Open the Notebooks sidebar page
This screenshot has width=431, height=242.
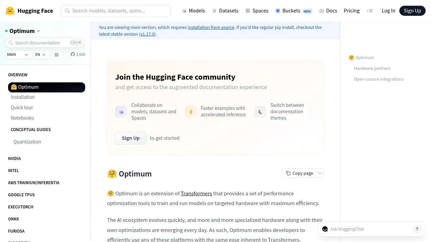click(x=22, y=118)
